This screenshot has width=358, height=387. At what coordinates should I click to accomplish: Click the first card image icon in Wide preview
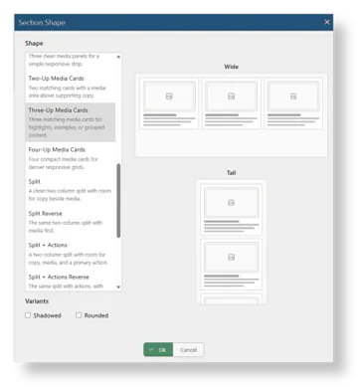point(169,97)
